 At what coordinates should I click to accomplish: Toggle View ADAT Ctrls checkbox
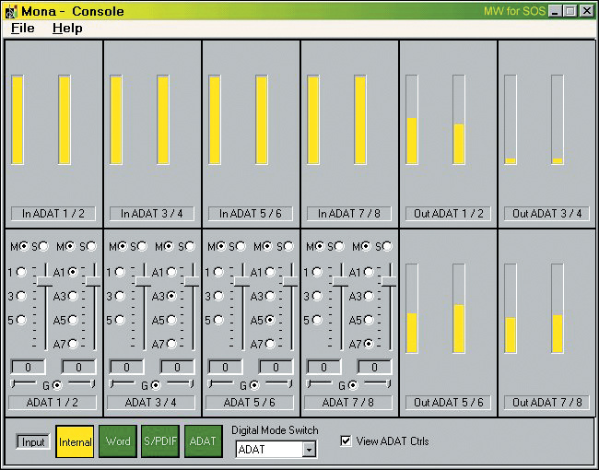pos(346,441)
